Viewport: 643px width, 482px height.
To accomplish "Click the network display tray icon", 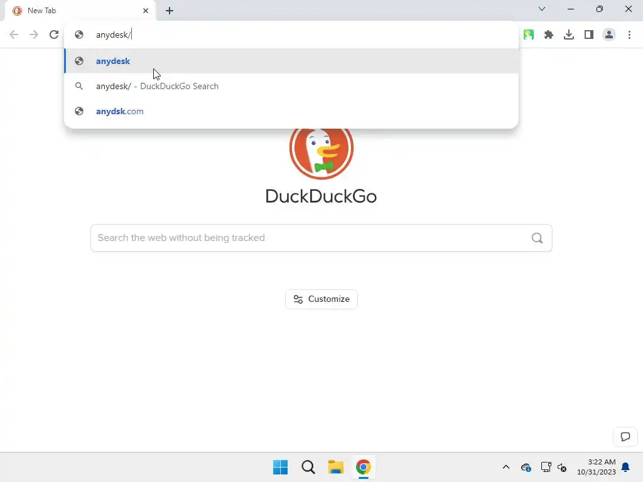I will [x=546, y=467].
